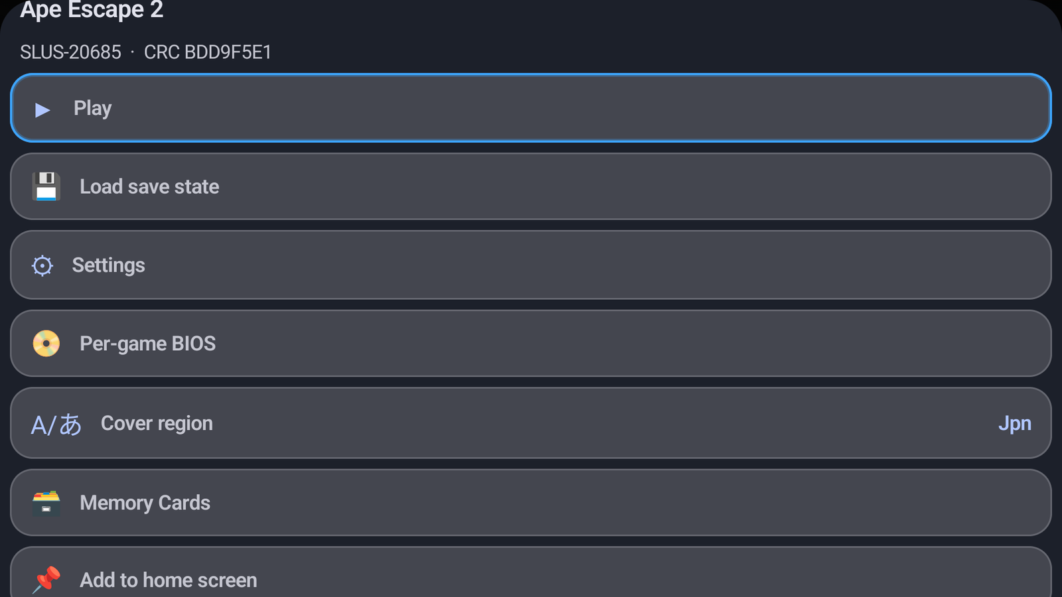1062x597 pixels.
Task: Open the Settings menu entry
Action: click(531, 265)
